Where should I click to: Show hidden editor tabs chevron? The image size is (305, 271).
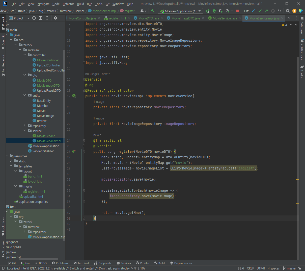[x=289, y=18]
